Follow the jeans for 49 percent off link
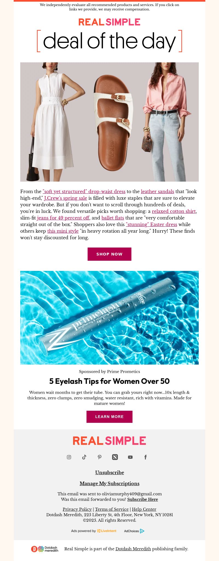This screenshot has width=219, height=561. pyautogui.click(x=63, y=218)
